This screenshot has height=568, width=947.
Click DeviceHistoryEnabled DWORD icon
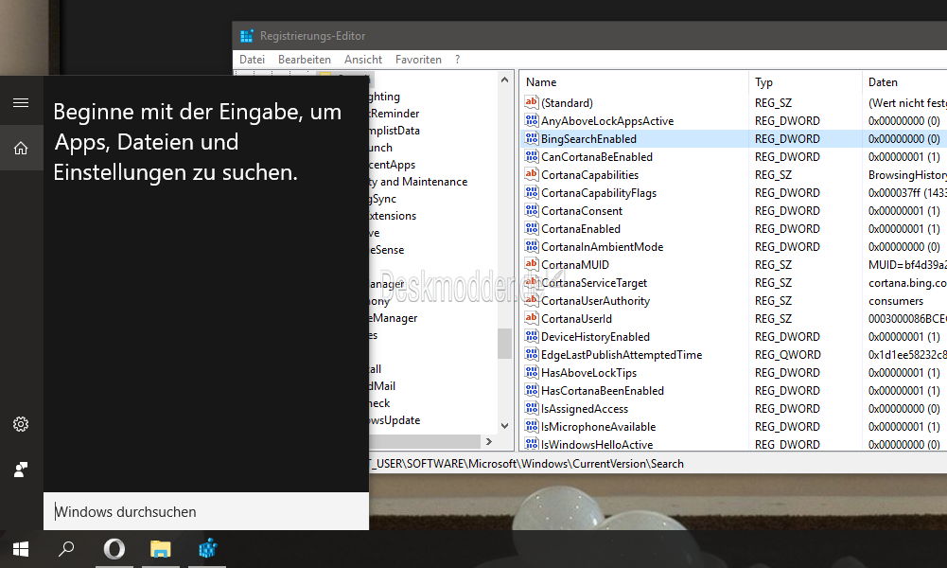coord(532,337)
